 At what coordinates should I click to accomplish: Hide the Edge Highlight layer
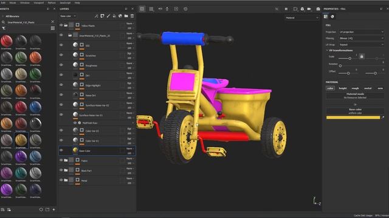tap(61, 85)
